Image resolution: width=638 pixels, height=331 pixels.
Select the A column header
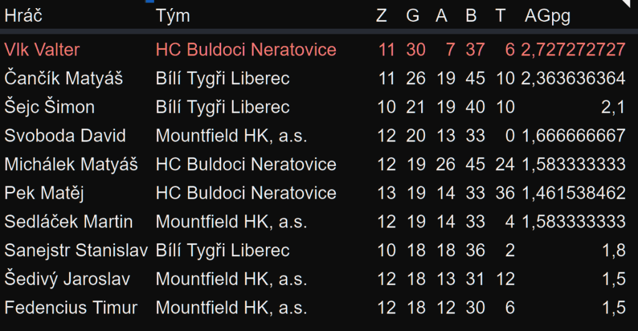click(441, 16)
